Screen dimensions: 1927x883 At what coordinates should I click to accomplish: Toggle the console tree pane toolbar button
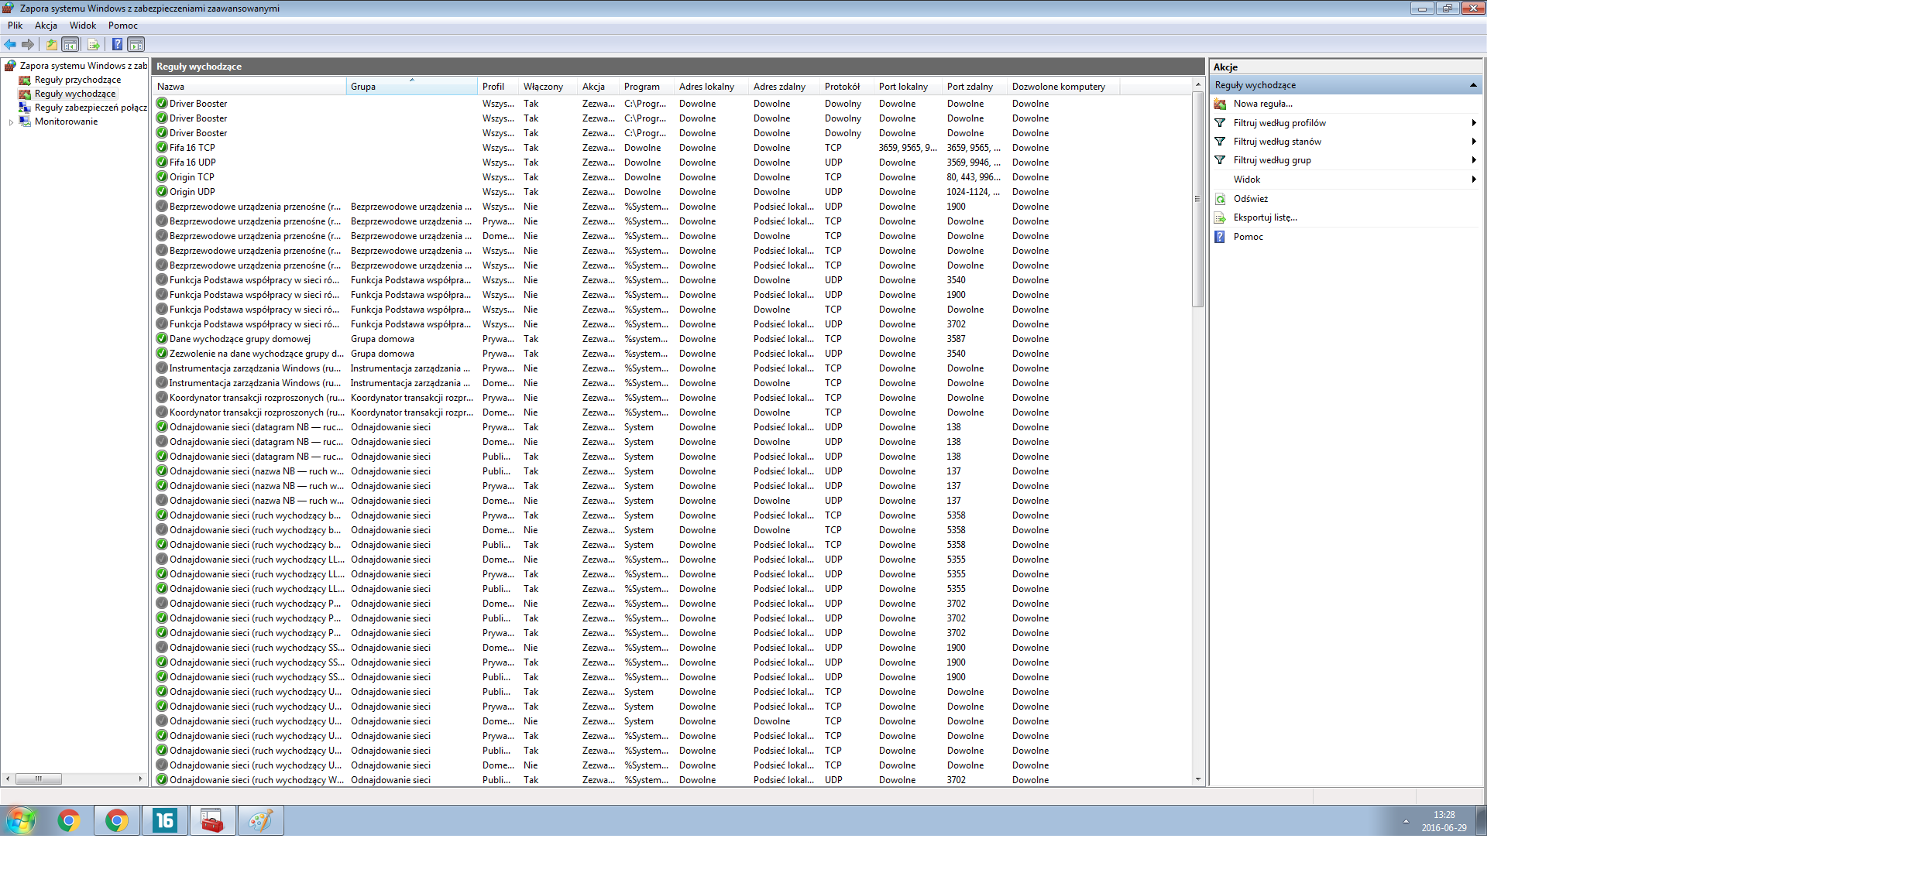[x=70, y=44]
